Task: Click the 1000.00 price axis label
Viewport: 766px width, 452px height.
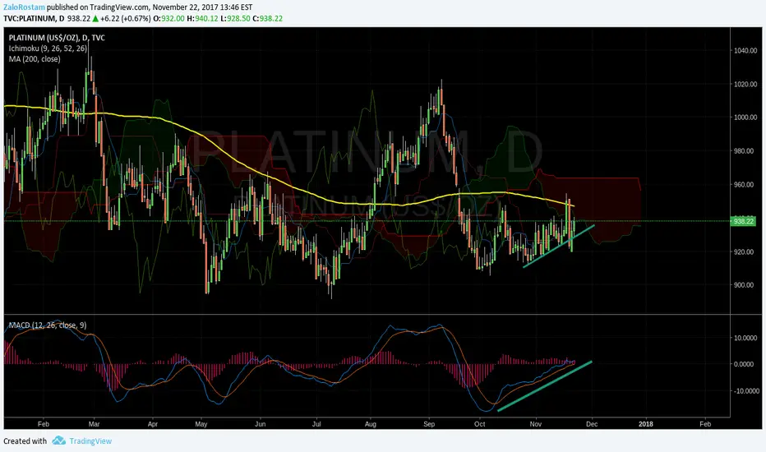Action: click(x=745, y=118)
